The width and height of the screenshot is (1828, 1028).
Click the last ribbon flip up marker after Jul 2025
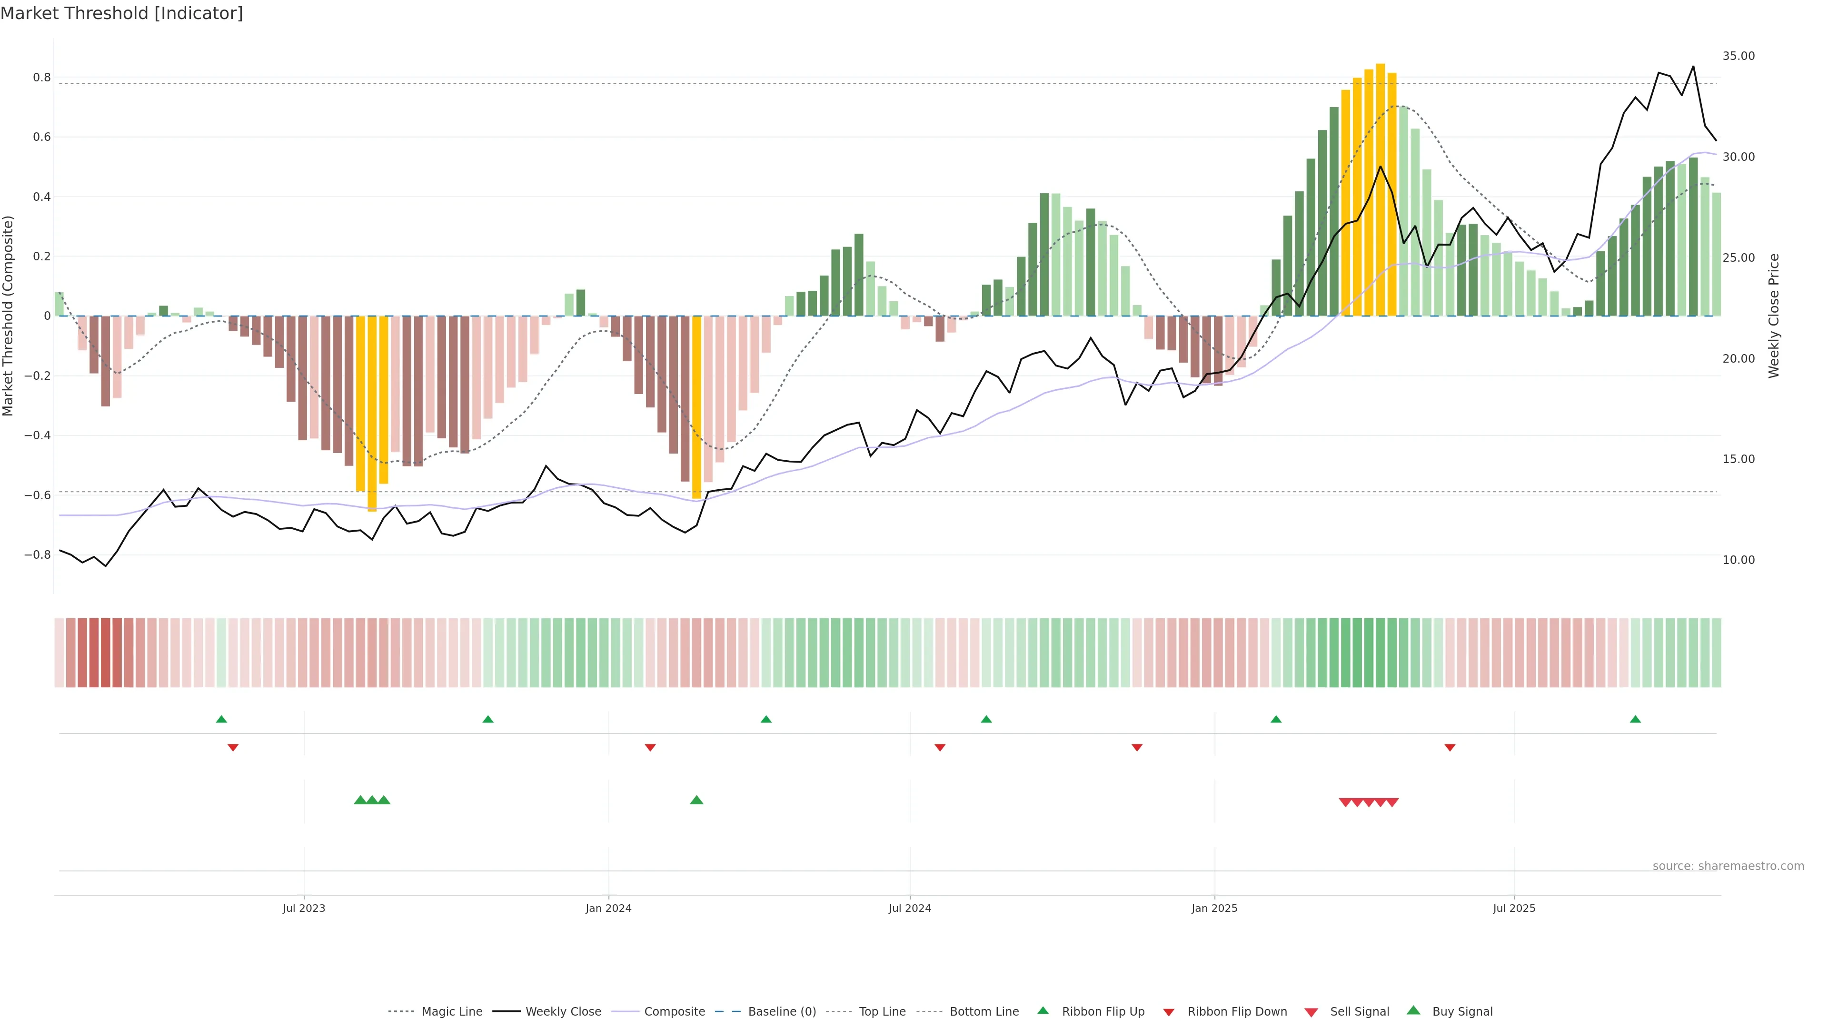point(1636,720)
